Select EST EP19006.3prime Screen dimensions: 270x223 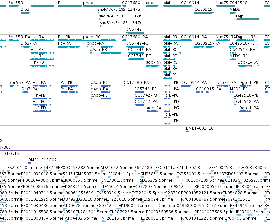coord(134,206)
